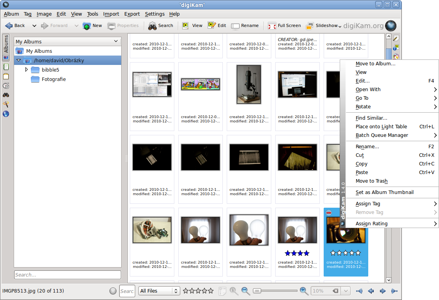Open the caption edit right sidebar icon
Screen dimensions: 439x300
[x=396, y=38]
